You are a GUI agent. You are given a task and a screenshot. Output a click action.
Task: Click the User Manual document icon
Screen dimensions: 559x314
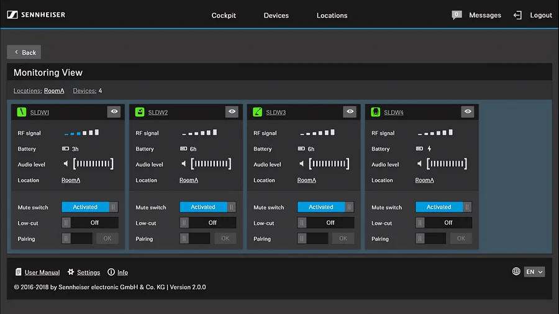[18, 272]
